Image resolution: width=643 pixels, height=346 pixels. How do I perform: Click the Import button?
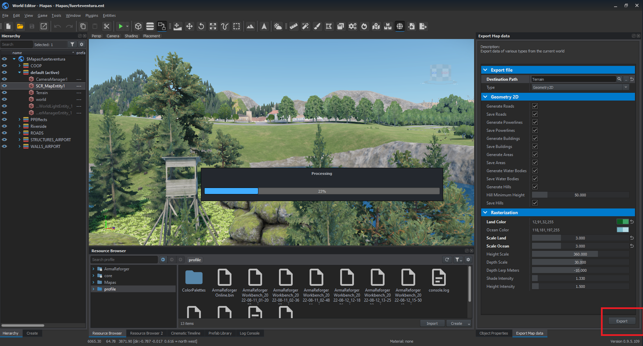coord(432,323)
